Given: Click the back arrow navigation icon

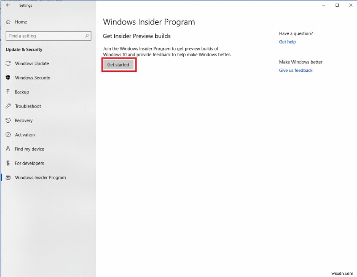Looking at the screenshot, I should pyautogui.click(x=8, y=5).
